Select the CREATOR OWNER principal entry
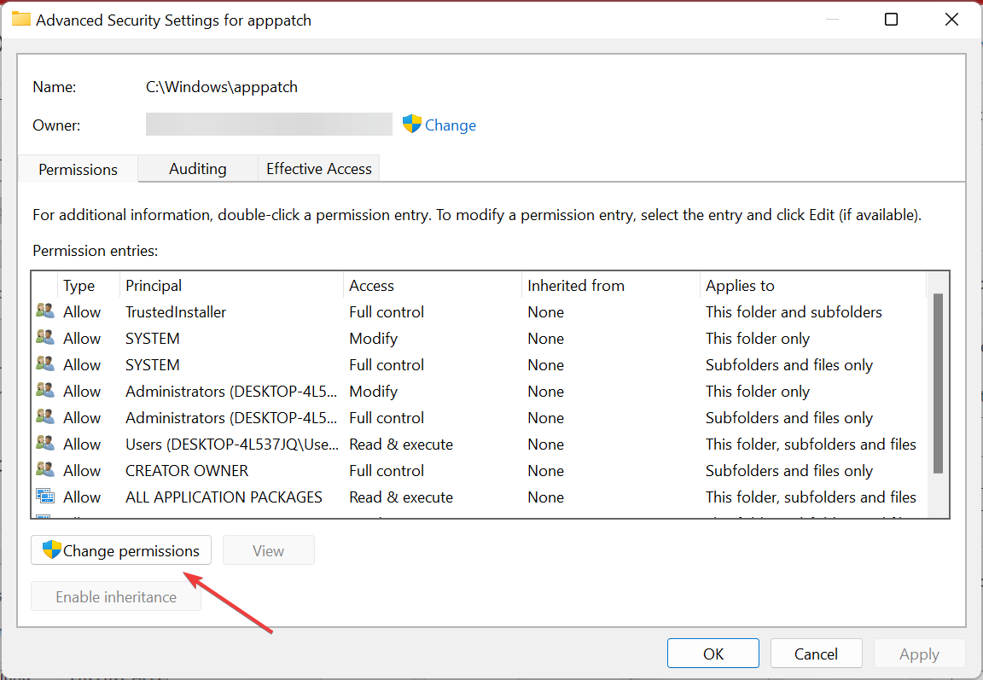 (x=187, y=471)
